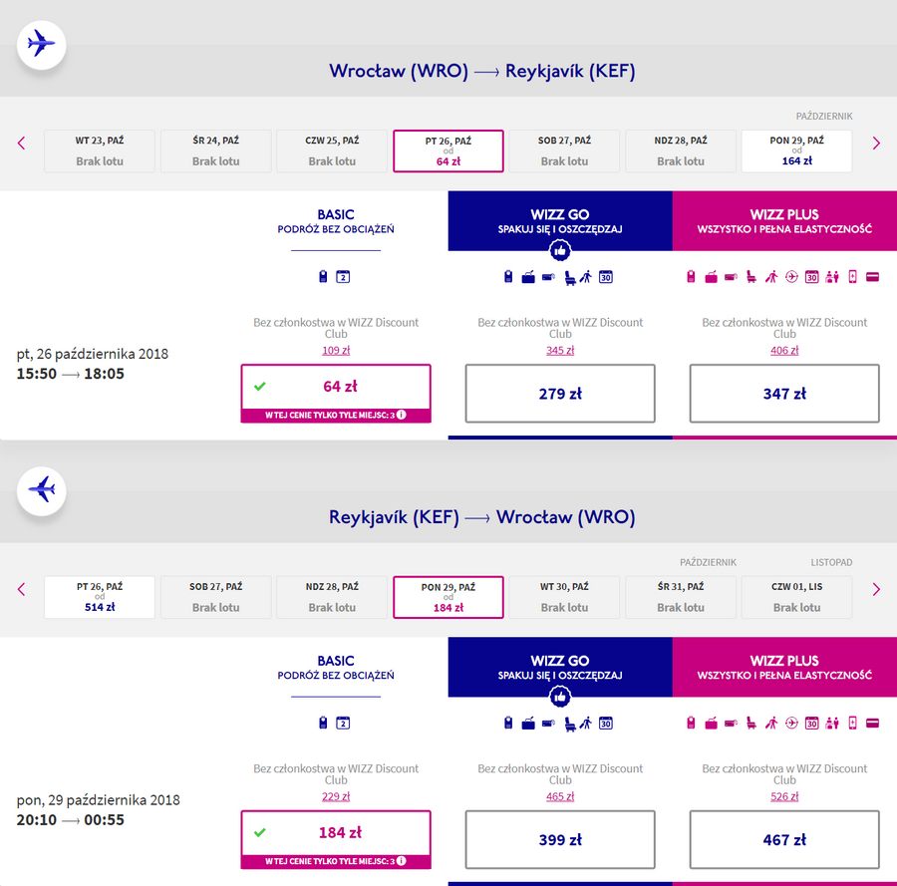
Task: Show earlier dates for Wrocław–Reykjavík flight
Action: 21,143
